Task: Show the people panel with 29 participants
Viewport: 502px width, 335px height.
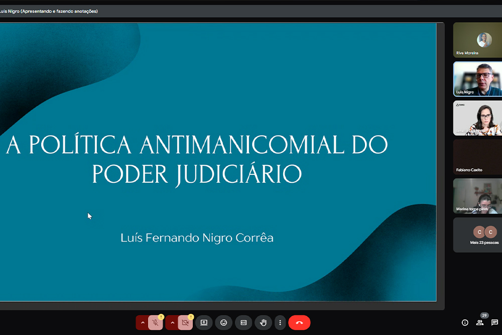Action: click(x=480, y=322)
